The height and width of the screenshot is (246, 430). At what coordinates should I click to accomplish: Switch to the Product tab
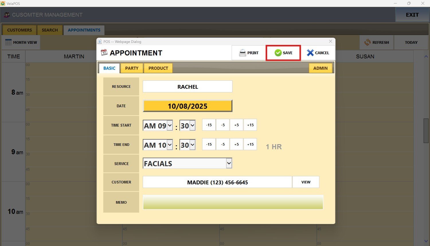pyautogui.click(x=158, y=68)
